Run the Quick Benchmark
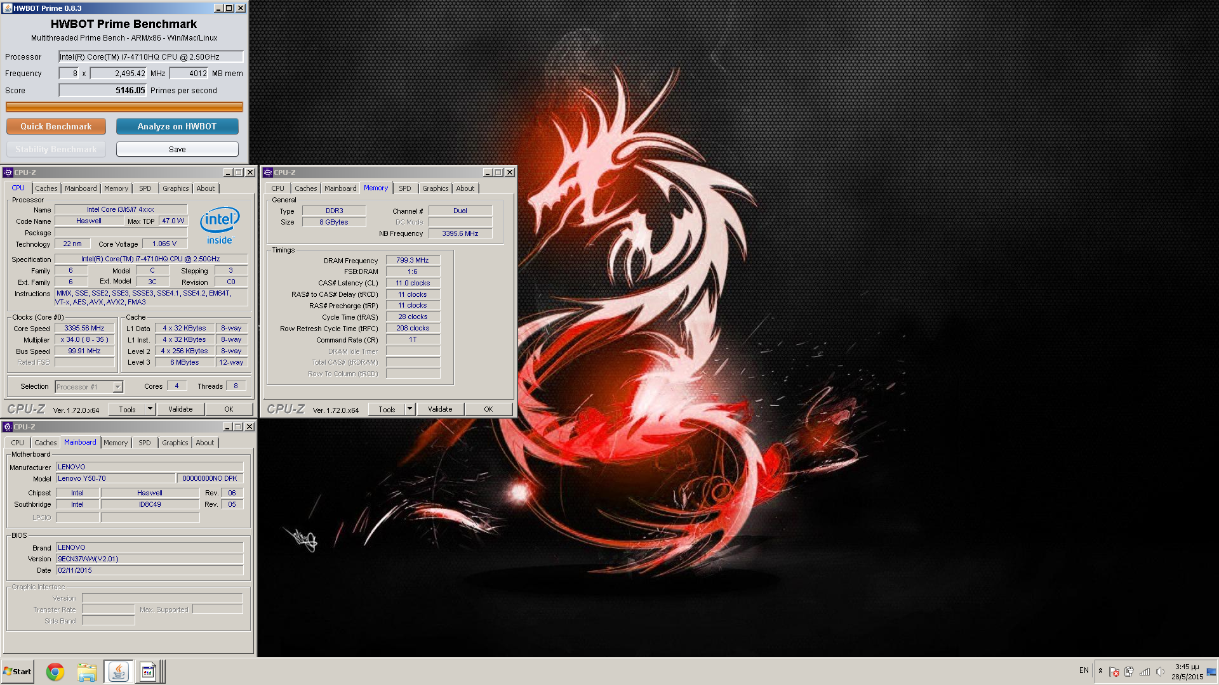Viewport: 1219px width, 685px height. tap(56, 126)
